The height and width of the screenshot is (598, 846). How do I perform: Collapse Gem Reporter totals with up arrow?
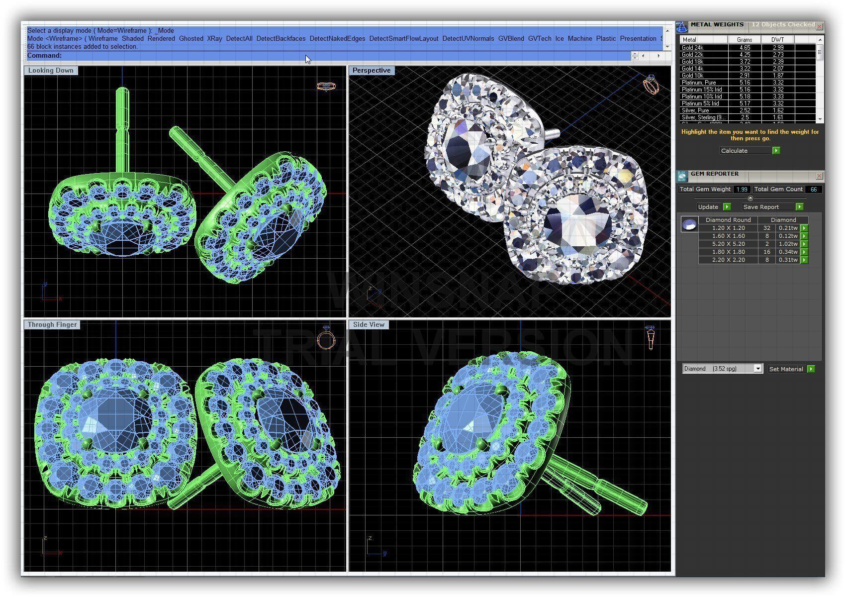point(751,198)
